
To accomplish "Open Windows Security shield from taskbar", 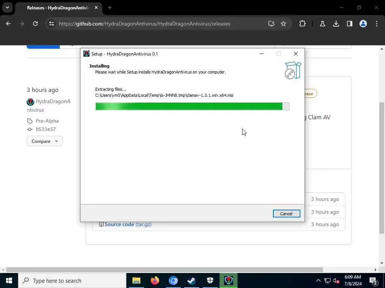I will pos(210,280).
